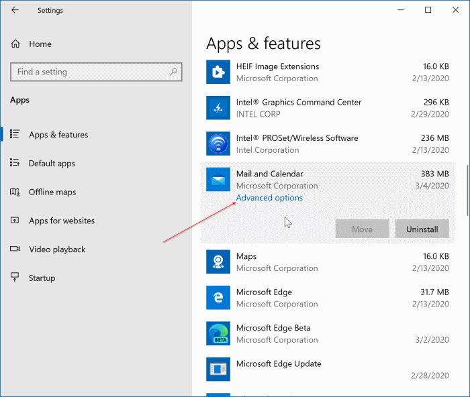Viewport: 470px width, 397px height.
Task: Click the 383 MB size value
Action: 434,174
